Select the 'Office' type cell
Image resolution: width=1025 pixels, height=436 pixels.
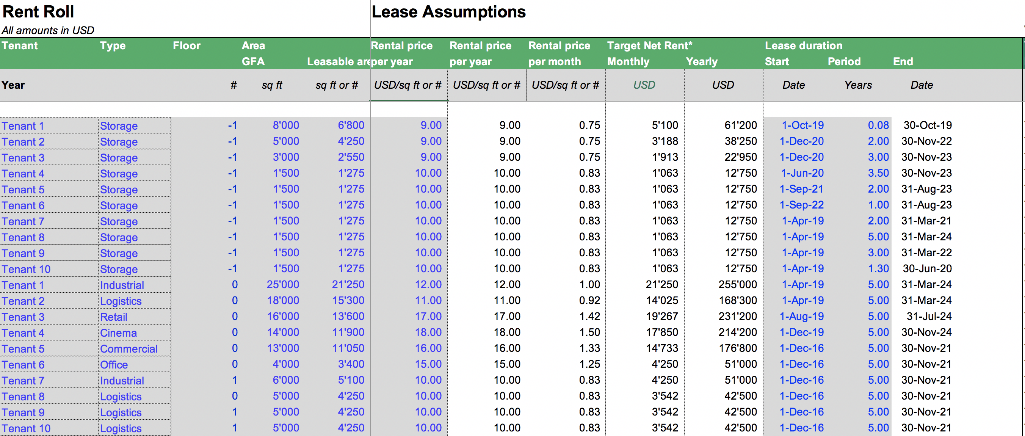[x=135, y=364]
